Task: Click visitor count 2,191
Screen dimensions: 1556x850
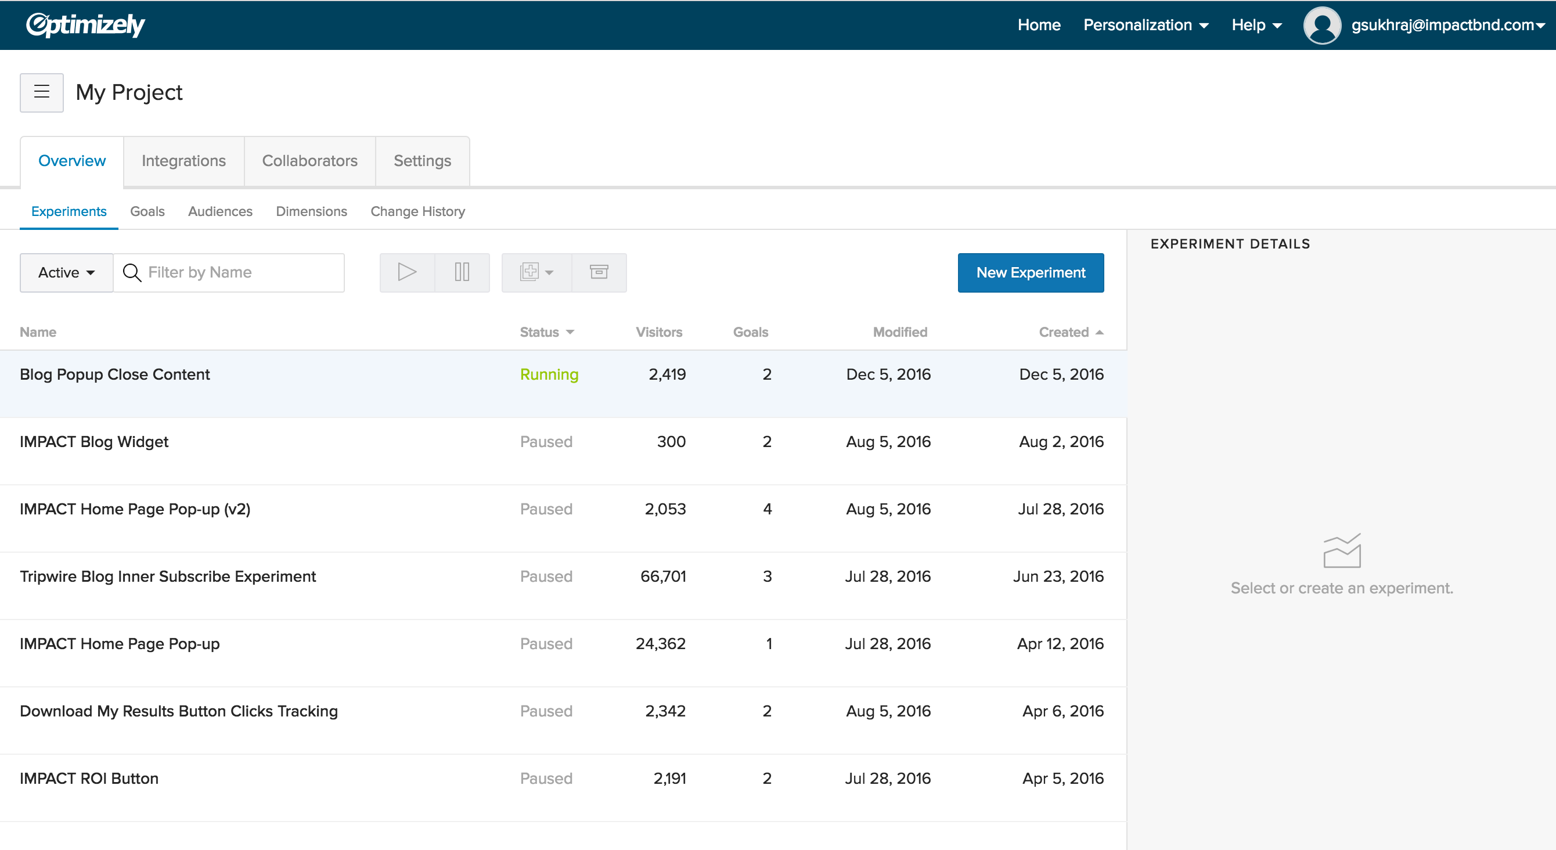Action: [669, 778]
